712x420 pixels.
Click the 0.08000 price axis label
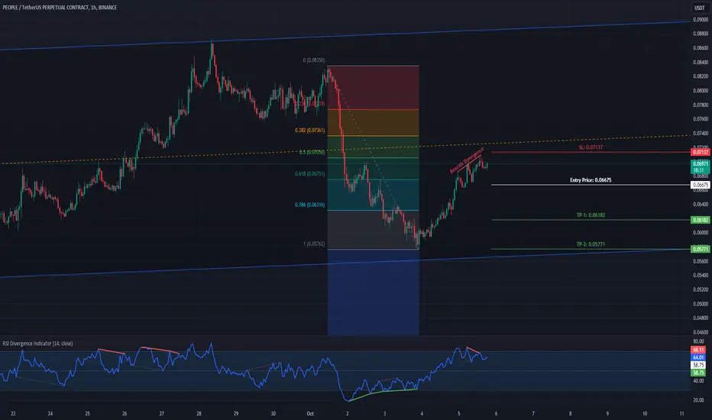click(x=701, y=90)
